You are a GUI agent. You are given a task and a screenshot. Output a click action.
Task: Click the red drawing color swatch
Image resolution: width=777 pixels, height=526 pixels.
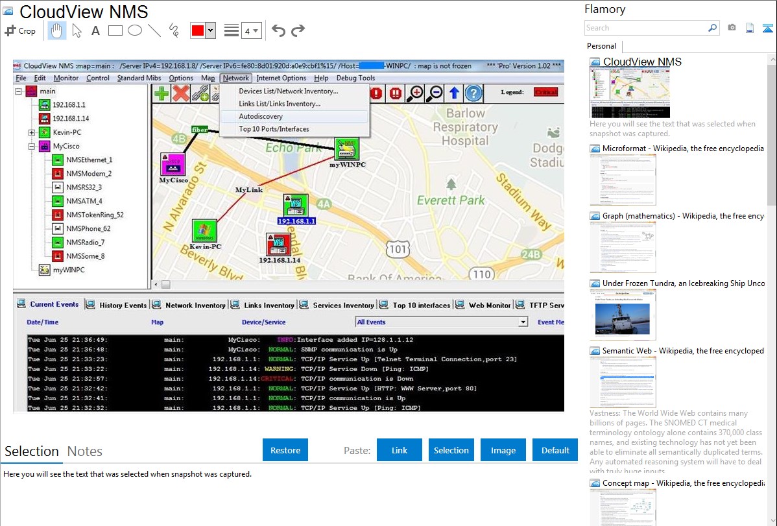198,30
